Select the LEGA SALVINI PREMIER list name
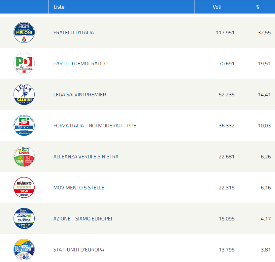Screen dimensions: 275x262 [80, 95]
